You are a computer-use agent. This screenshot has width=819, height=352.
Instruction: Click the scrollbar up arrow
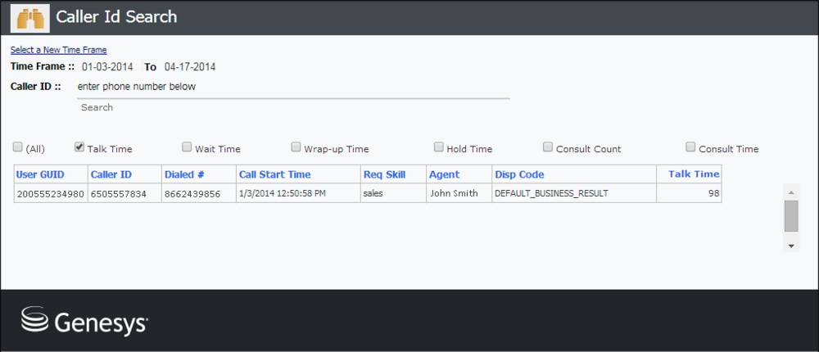pos(791,192)
